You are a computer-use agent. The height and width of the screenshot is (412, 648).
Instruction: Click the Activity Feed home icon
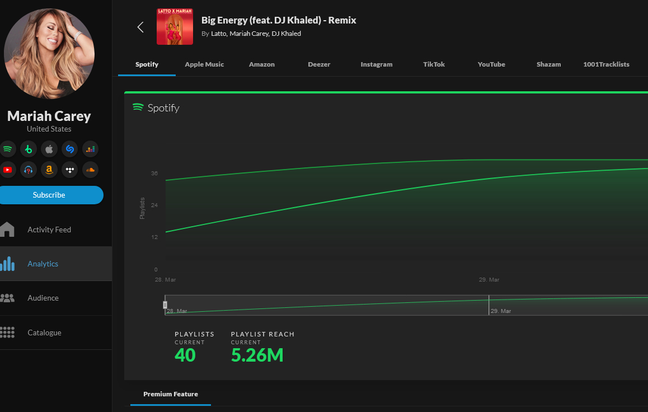click(7, 230)
